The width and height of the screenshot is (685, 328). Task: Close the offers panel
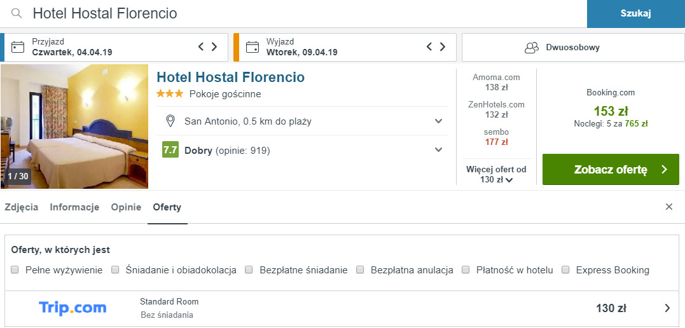pos(668,207)
